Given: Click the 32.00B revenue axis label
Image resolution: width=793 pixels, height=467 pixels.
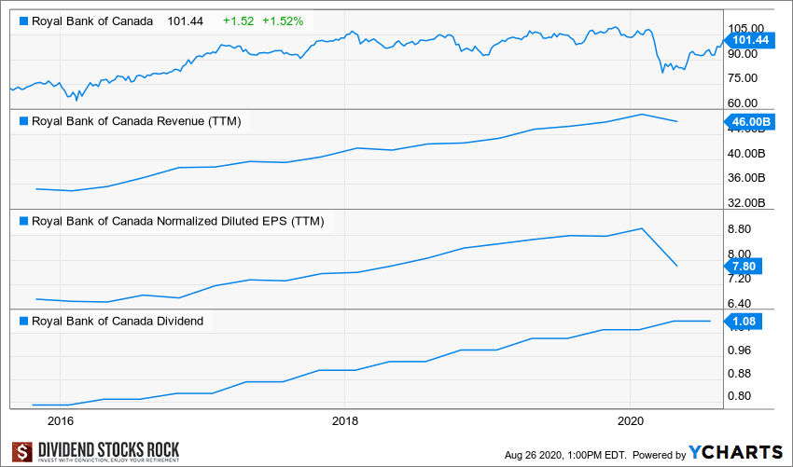Looking at the screenshot, I should (747, 202).
